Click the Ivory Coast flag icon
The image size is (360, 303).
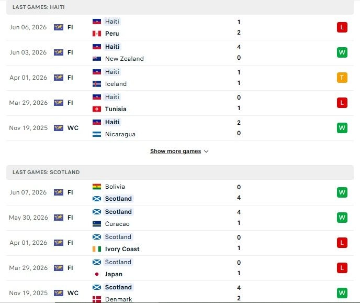(97, 249)
